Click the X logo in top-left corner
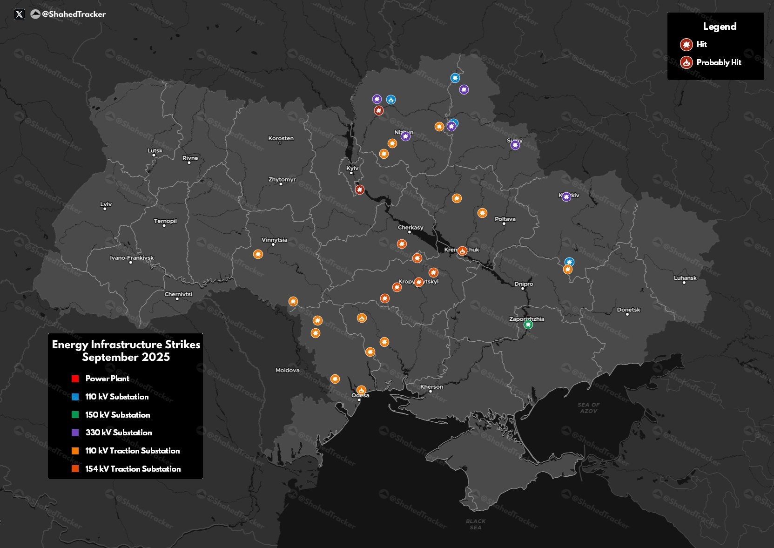 click(x=19, y=14)
